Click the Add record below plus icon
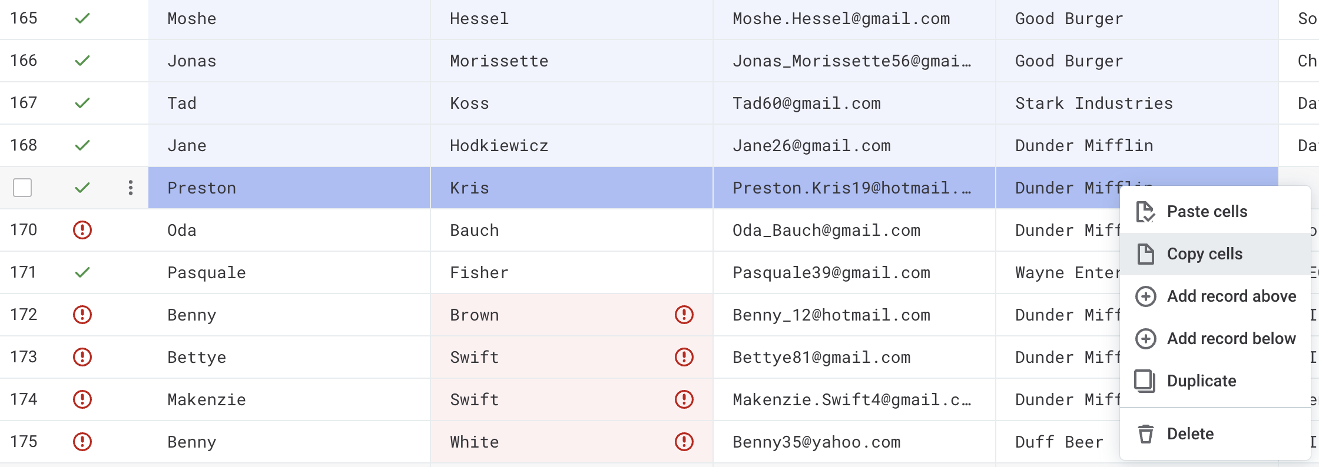This screenshot has width=1319, height=467. click(1145, 339)
